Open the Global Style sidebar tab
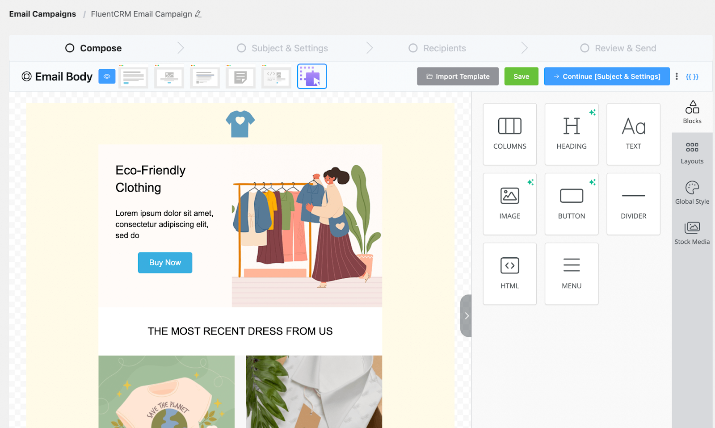Screen dimensions: 715x428 (692, 193)
